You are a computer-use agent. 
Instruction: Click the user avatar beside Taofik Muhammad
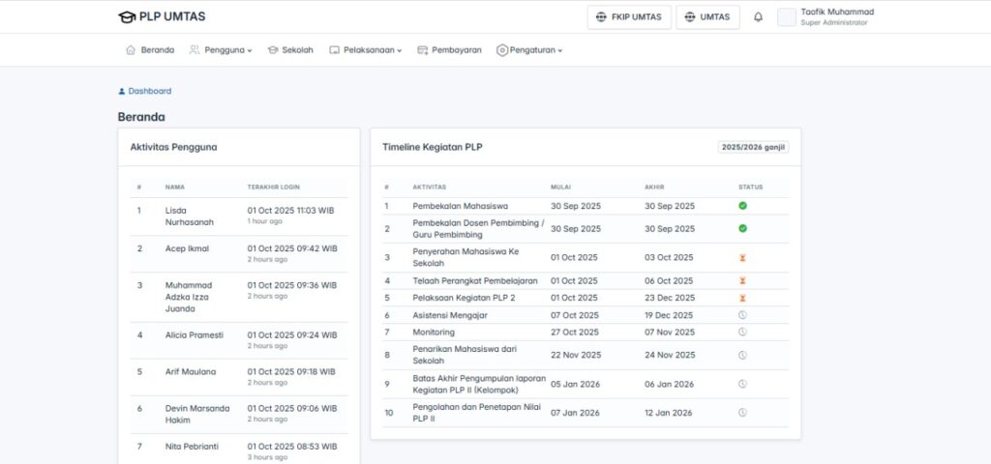787,17
